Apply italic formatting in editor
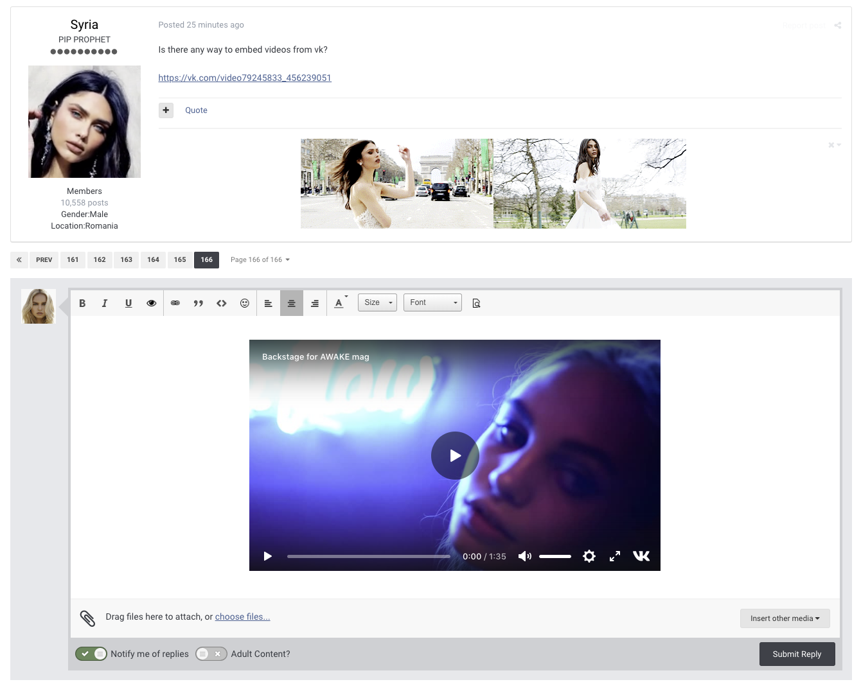The image size is (861, 691). pos(105,303)
